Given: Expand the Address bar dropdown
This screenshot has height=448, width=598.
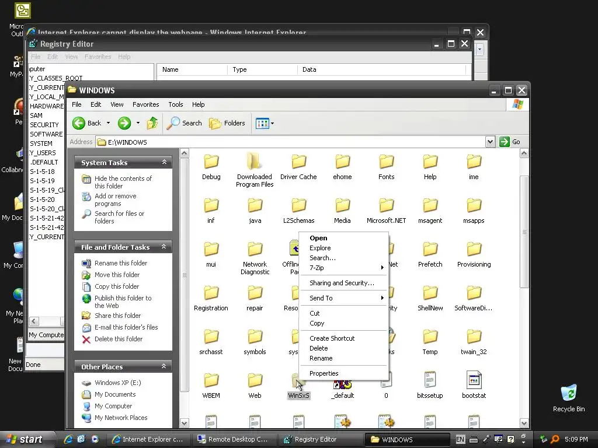Looking at the screenshot, I should (x=490, y=142).
